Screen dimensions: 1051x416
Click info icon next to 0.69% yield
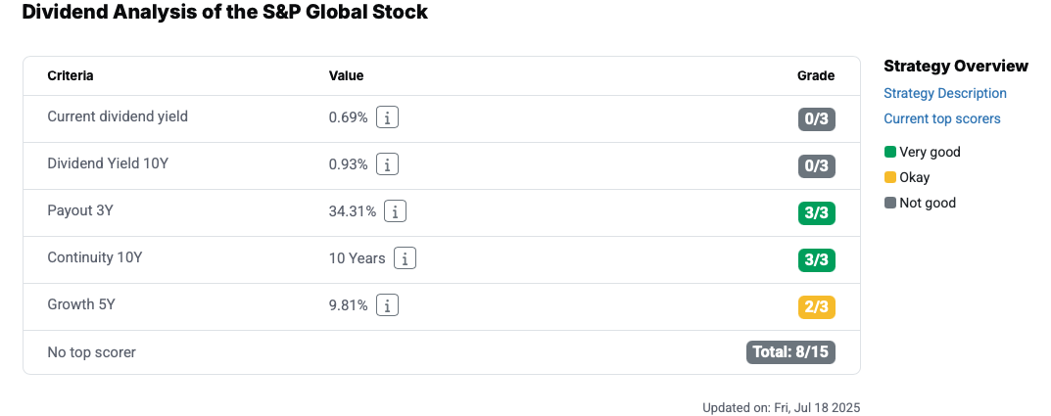(x=388, y=117)
